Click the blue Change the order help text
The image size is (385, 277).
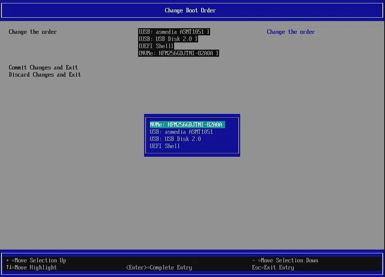tap(290, 32)
